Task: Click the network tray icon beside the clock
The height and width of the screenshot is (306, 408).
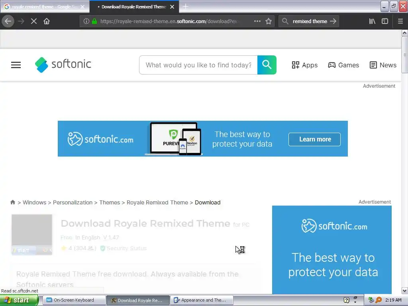Action: (x=371, y=300)
